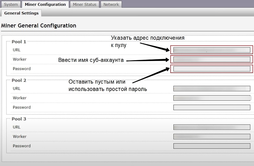Focus the Pool 1 Worker input field
This screenshot has width=254, height=166.
point(212,59)
